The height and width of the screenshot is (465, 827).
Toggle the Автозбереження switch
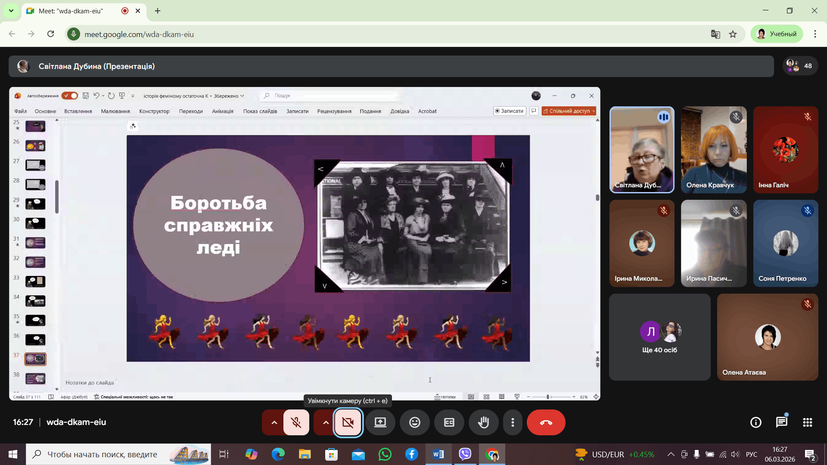pos(70,96)
